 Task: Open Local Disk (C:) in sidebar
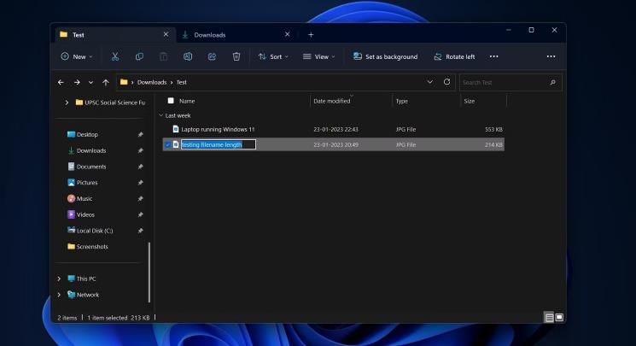[x=95, y=231]
